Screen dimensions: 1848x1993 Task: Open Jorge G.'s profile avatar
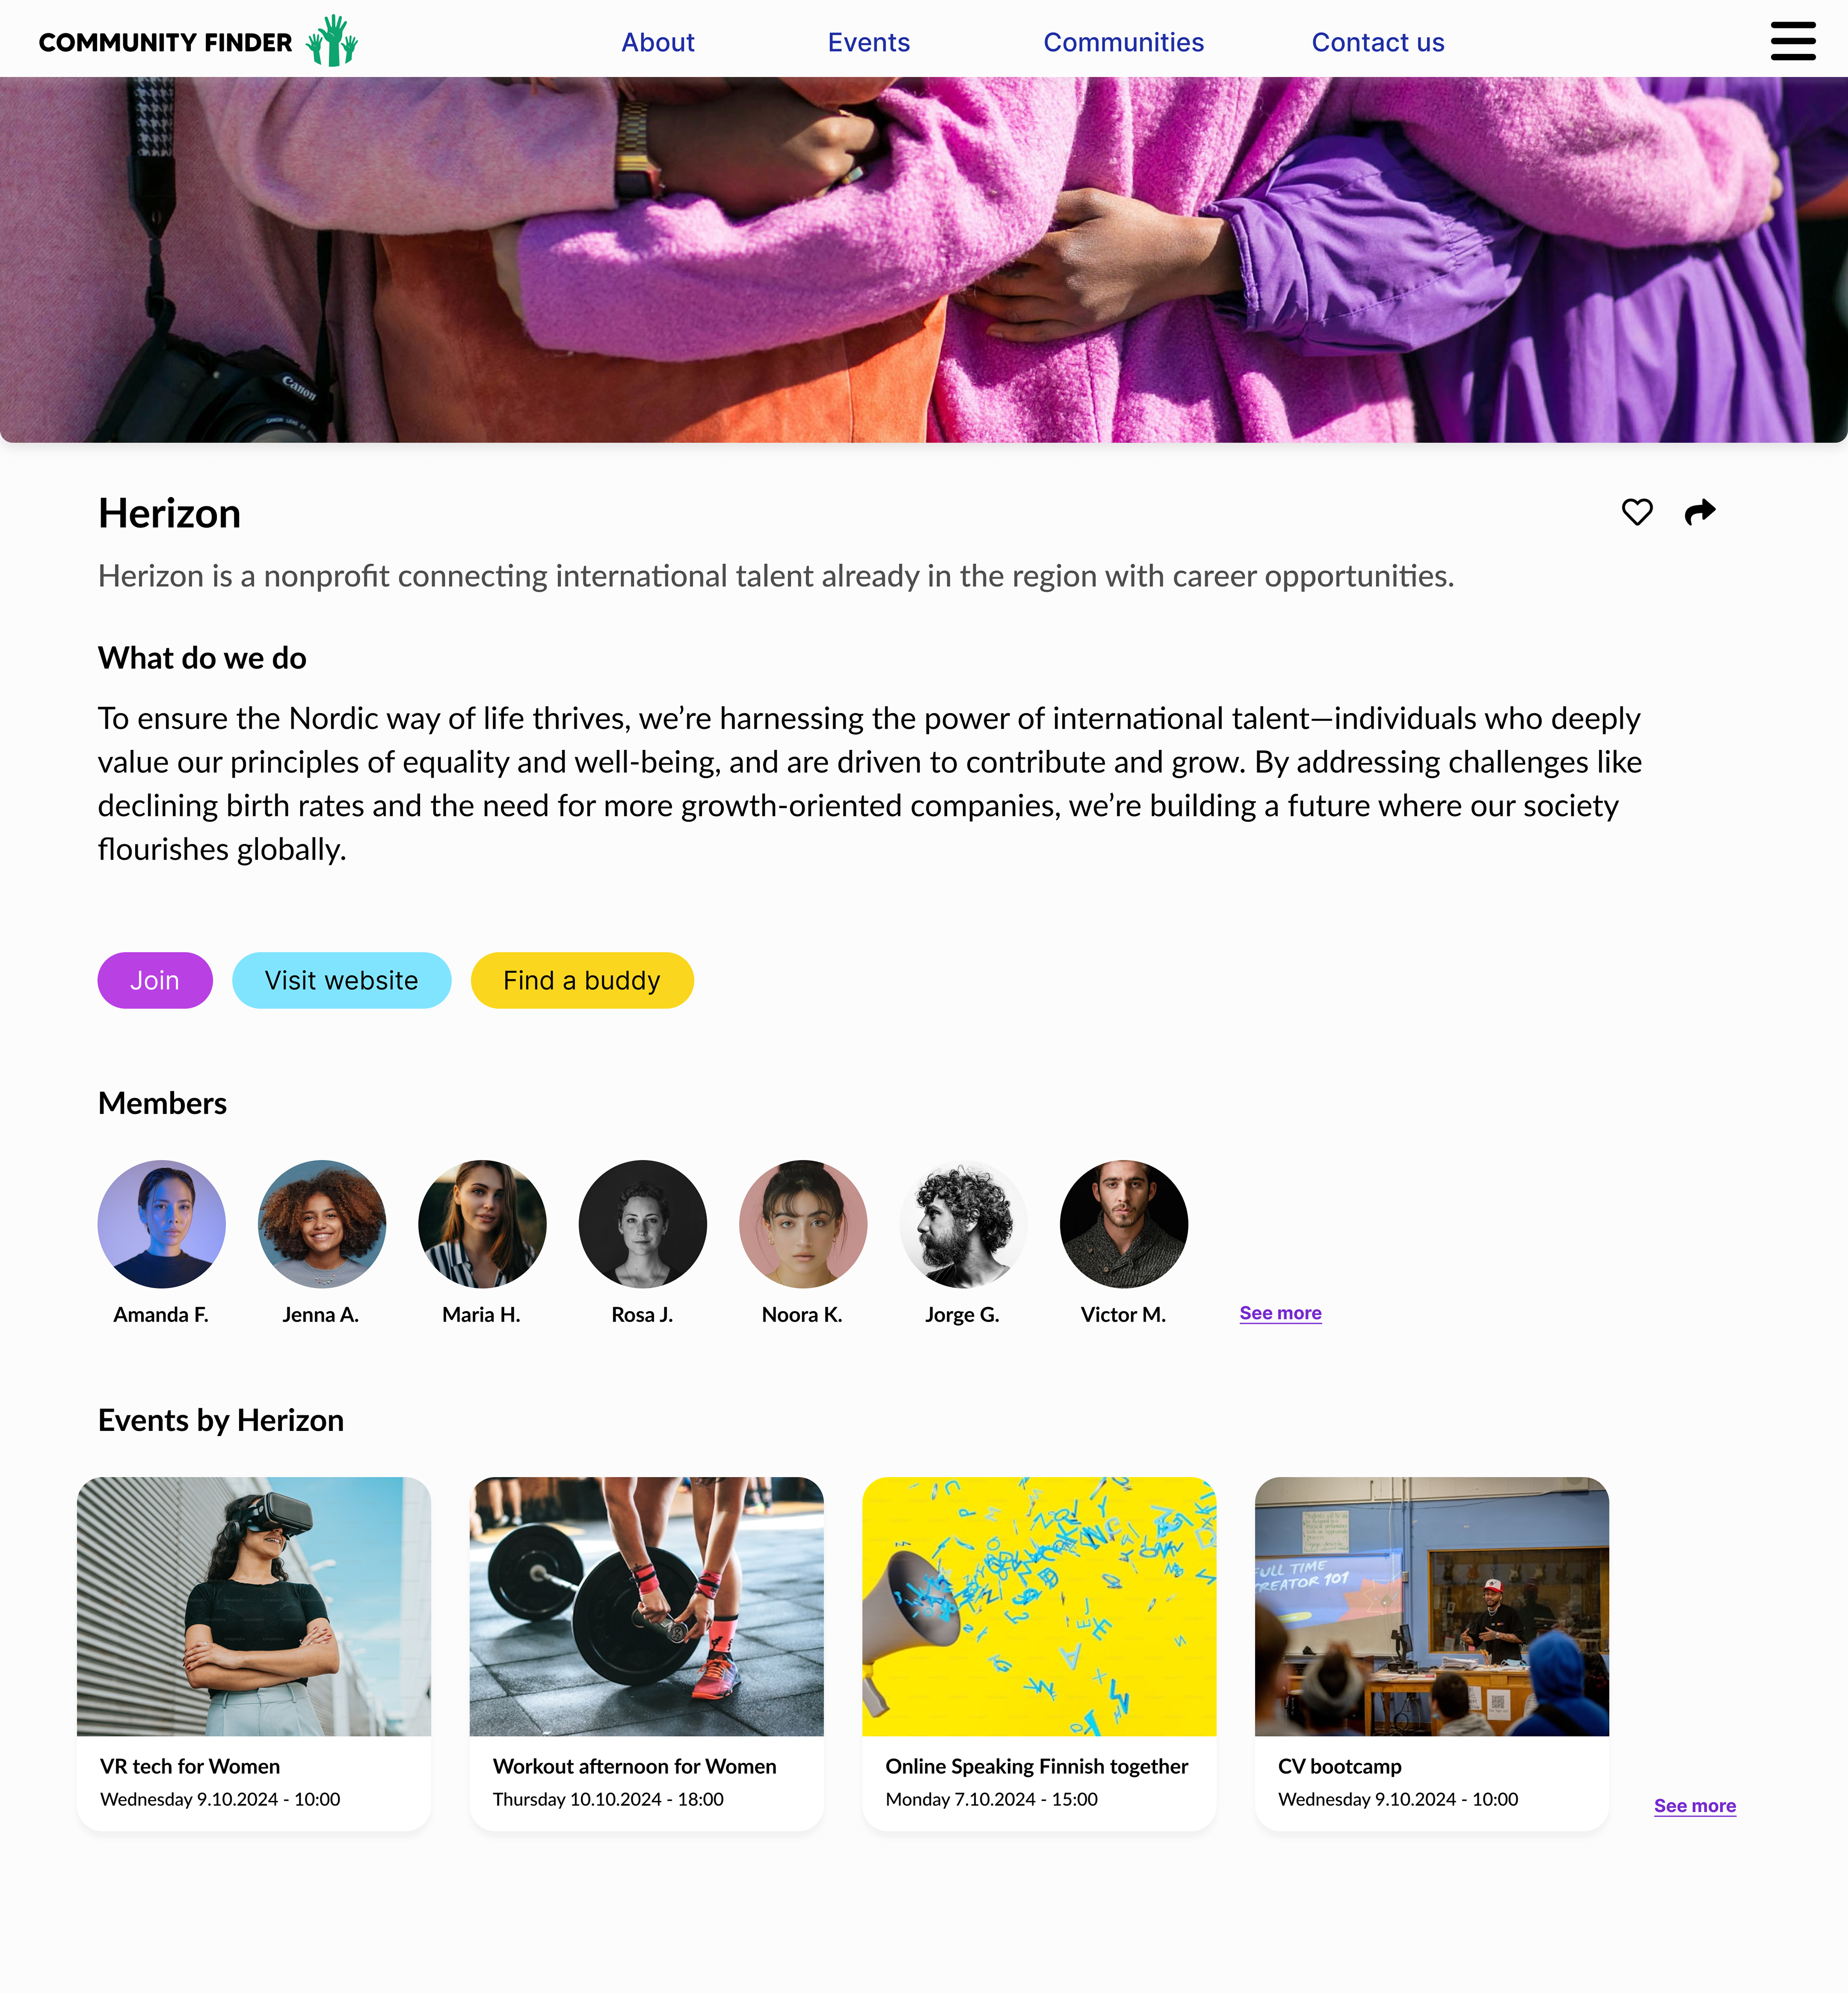point(962,1223)
